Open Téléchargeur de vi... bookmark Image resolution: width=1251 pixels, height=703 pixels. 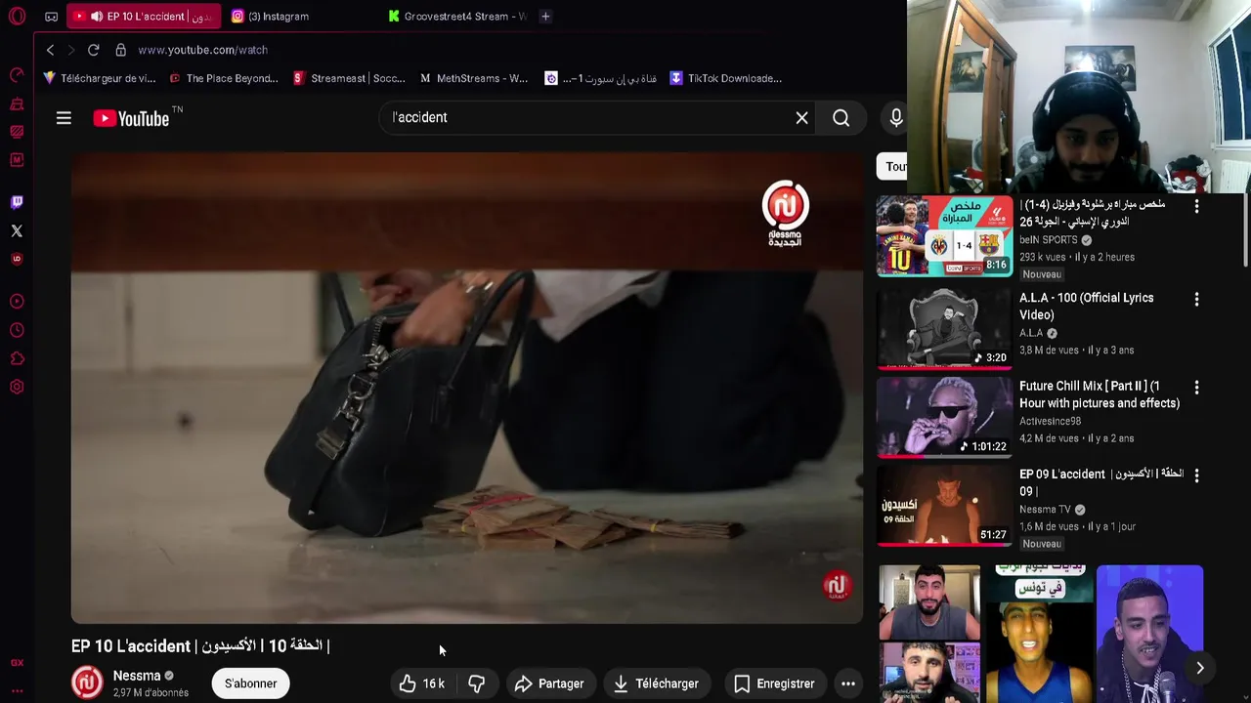click(100, 78)
